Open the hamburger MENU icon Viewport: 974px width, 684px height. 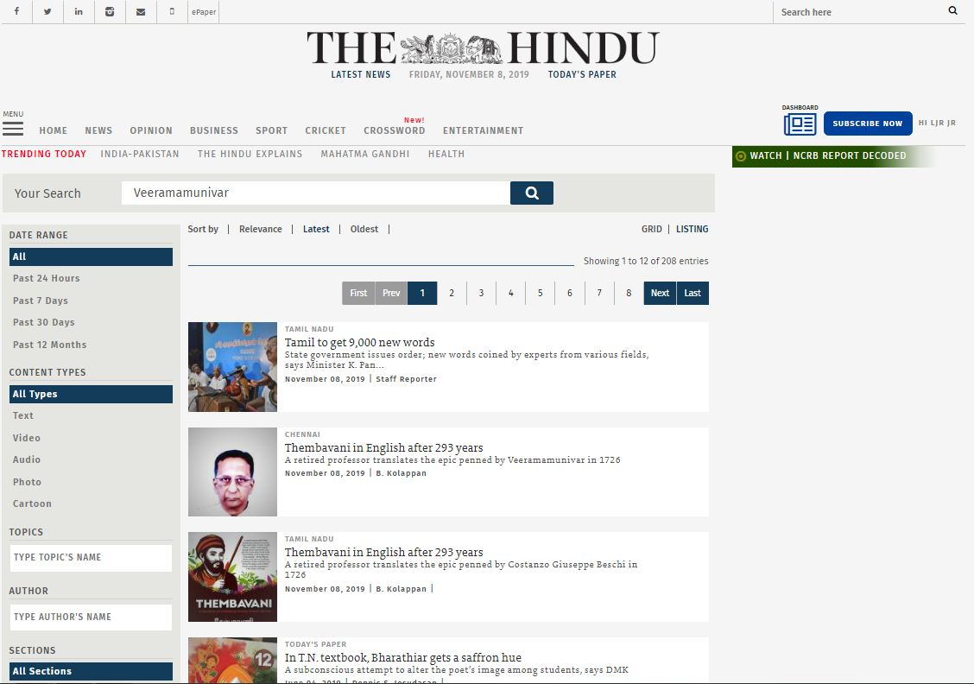point(13,129)
